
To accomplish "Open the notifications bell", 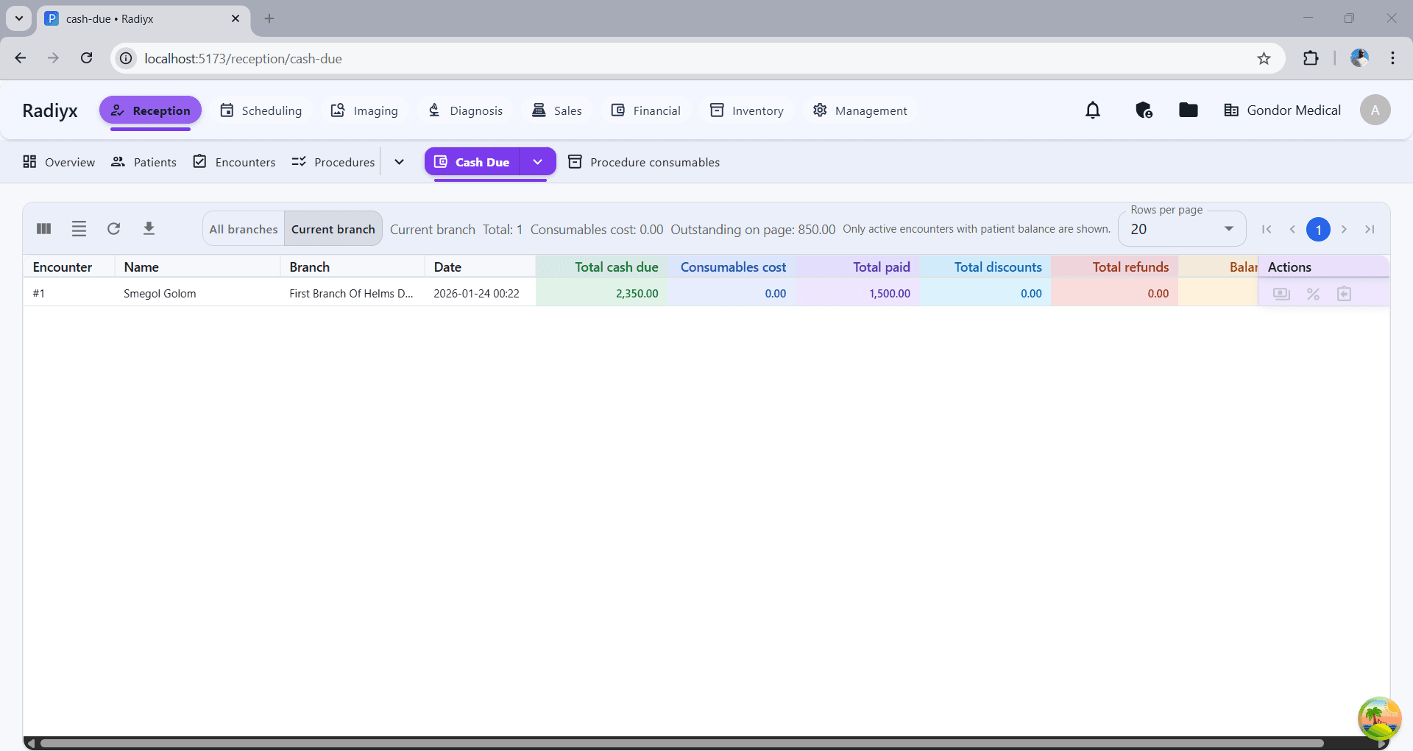I will tap(1093, 110).
